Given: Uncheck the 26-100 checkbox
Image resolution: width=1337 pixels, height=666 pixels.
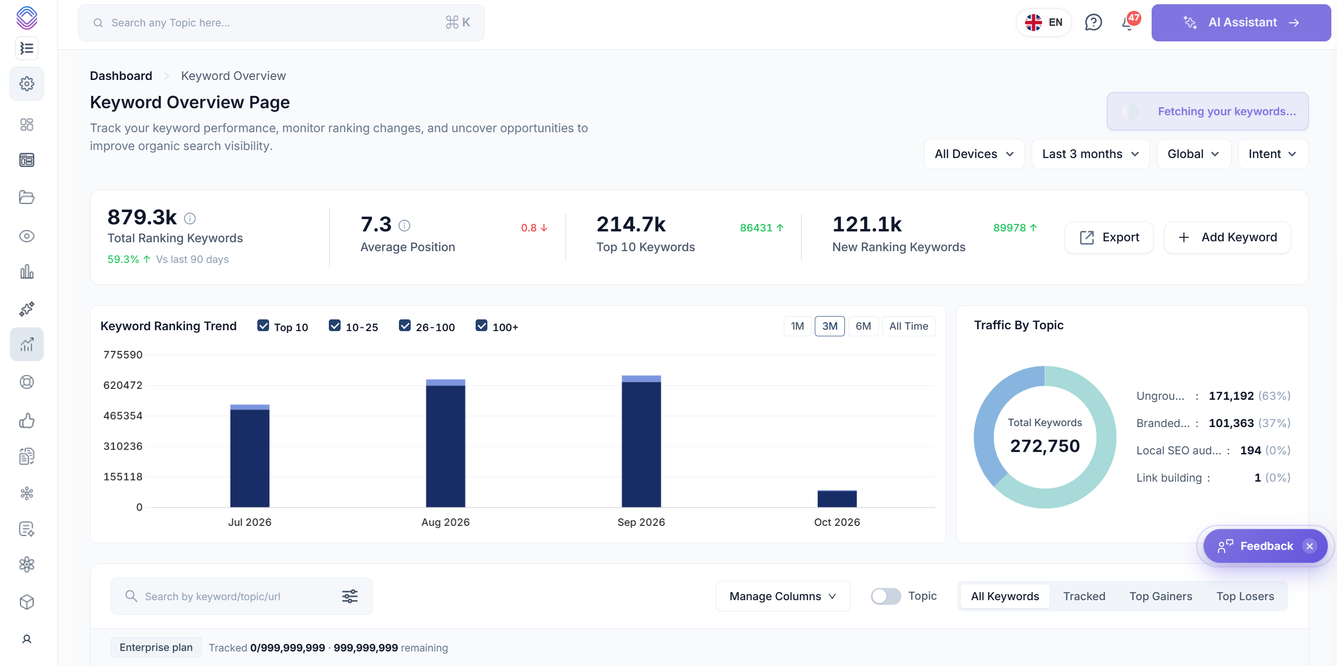Looking at the screenshot, I should (x=405, y=325).
